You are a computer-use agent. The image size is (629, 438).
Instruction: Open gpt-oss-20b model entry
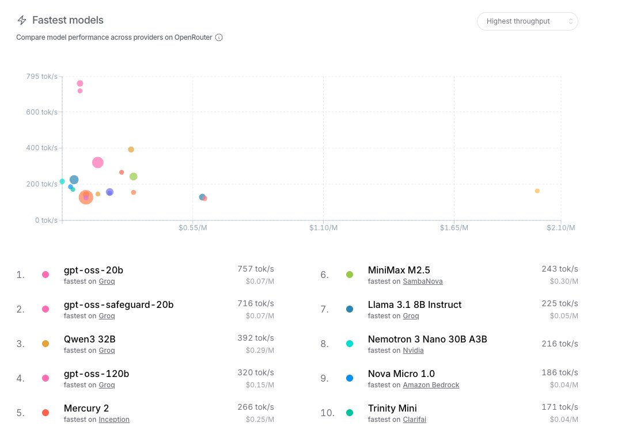click(x=93, y=270)
